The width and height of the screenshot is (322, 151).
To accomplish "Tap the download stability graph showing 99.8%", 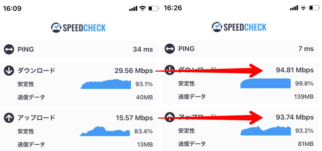I will 265,83.
